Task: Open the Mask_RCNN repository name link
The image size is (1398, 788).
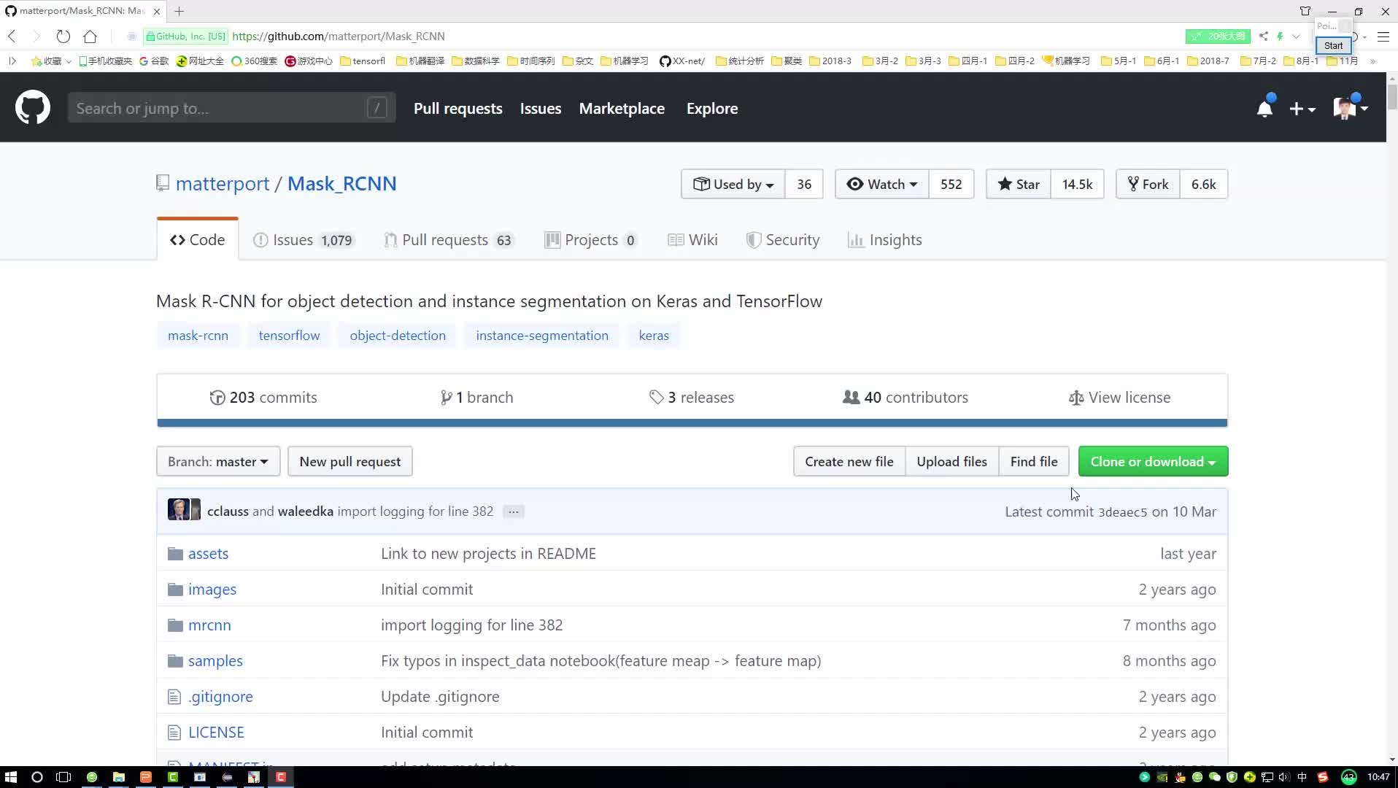Action: coord(341,184)
